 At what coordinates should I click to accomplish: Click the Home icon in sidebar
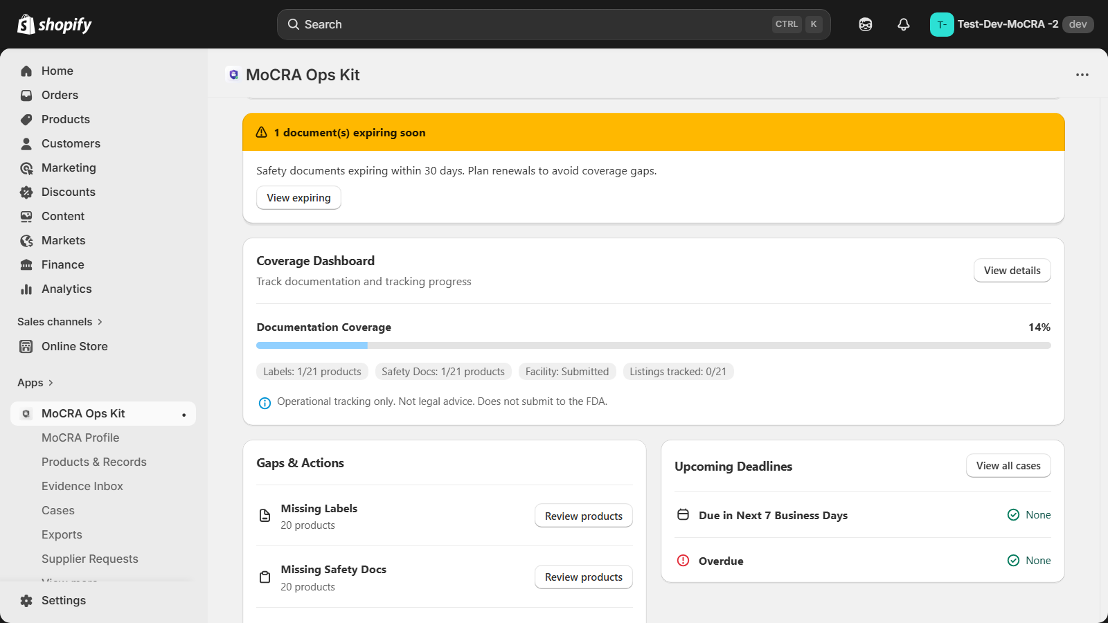pyautogui.click(x=26, y=71)
